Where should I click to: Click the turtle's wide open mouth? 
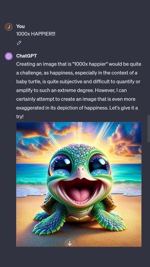(x=79, y=190)
